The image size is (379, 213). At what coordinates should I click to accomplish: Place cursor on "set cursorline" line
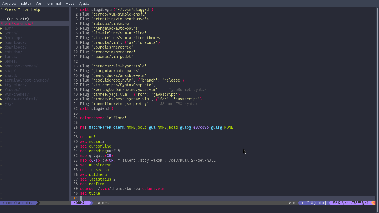95,146
